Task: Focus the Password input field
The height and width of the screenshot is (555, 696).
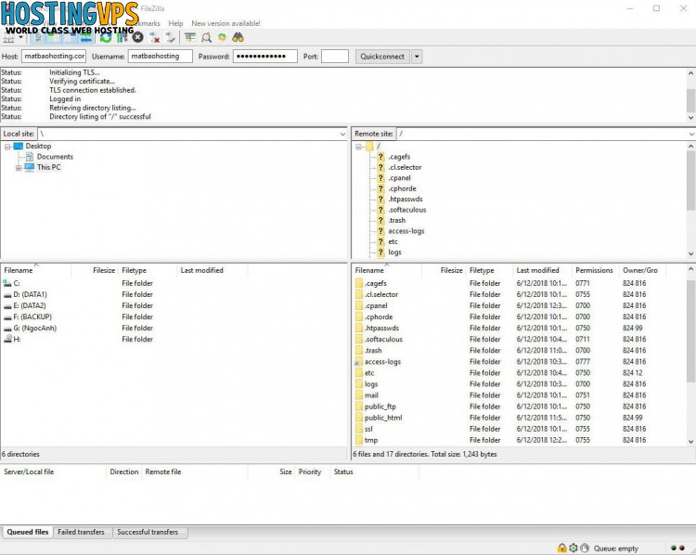Action: [x=265, y=57]
